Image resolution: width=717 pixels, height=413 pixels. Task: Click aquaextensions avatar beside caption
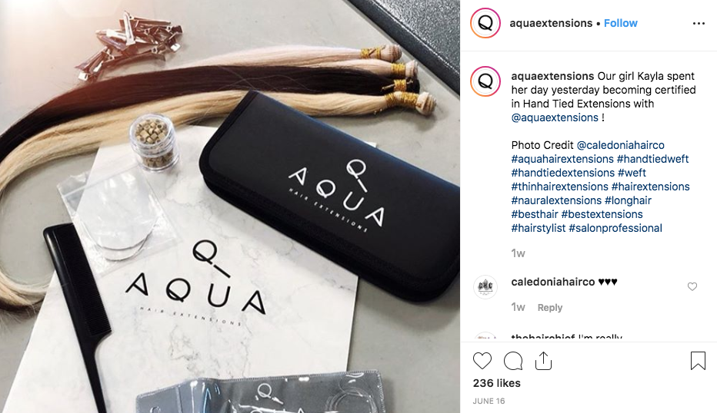pyautogui.click(x=485, y=81)
